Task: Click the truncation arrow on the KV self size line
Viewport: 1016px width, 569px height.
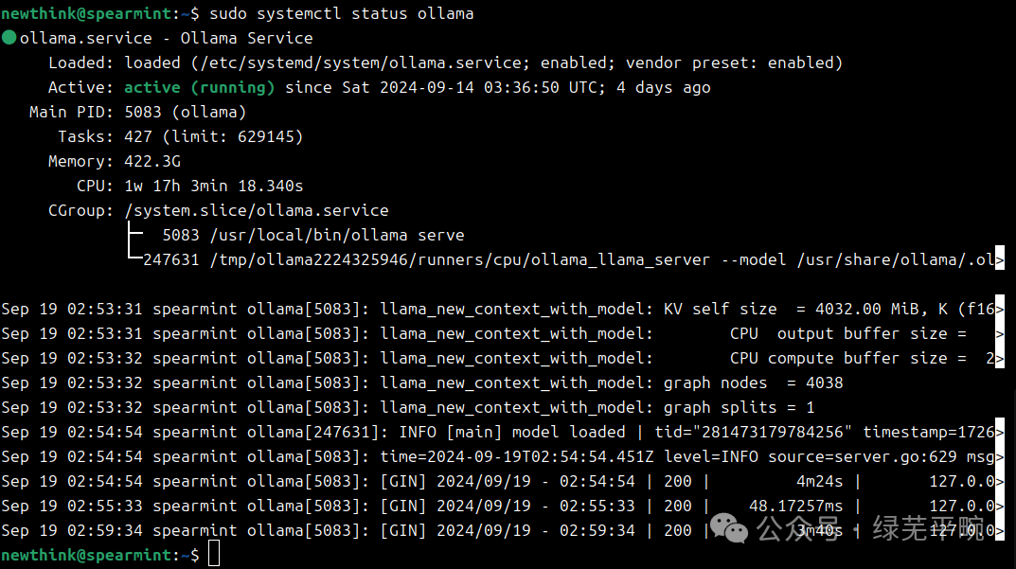Action: (1000, 309)
